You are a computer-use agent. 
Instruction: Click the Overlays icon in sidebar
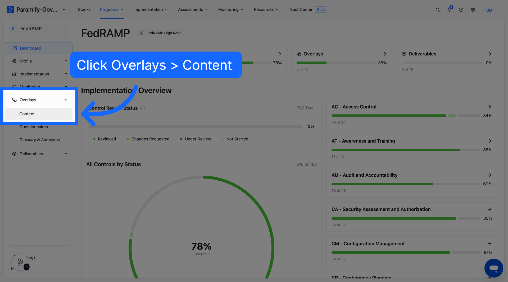[x=14, y=100]
